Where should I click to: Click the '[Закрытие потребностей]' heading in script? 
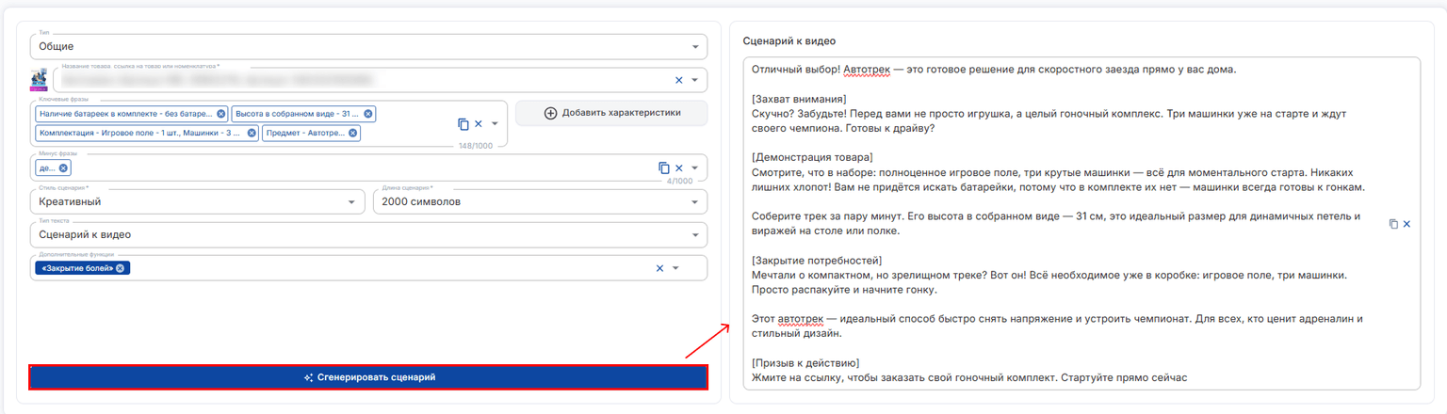coord(817,260)
